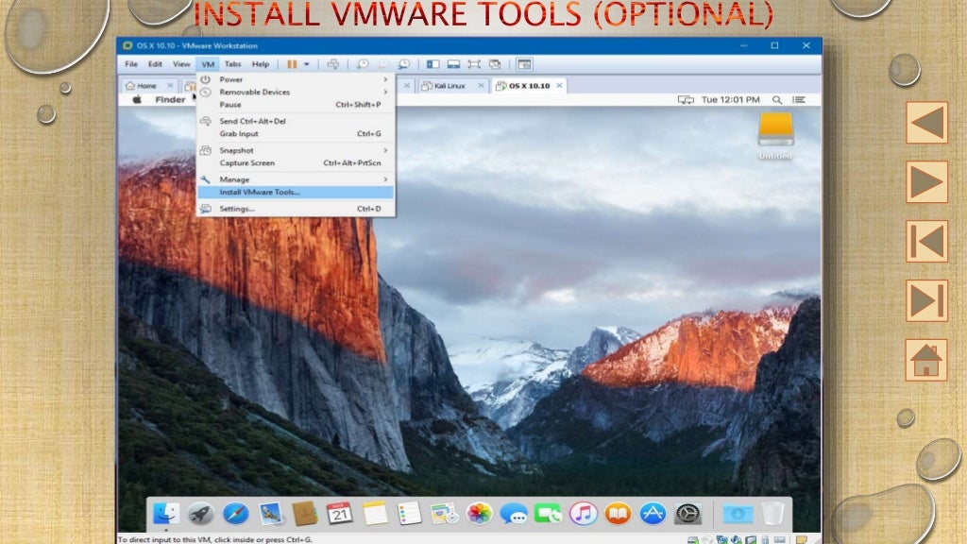Choose Capture Screen menu entry
967x544 pixels.
click(x=296, y=162)
